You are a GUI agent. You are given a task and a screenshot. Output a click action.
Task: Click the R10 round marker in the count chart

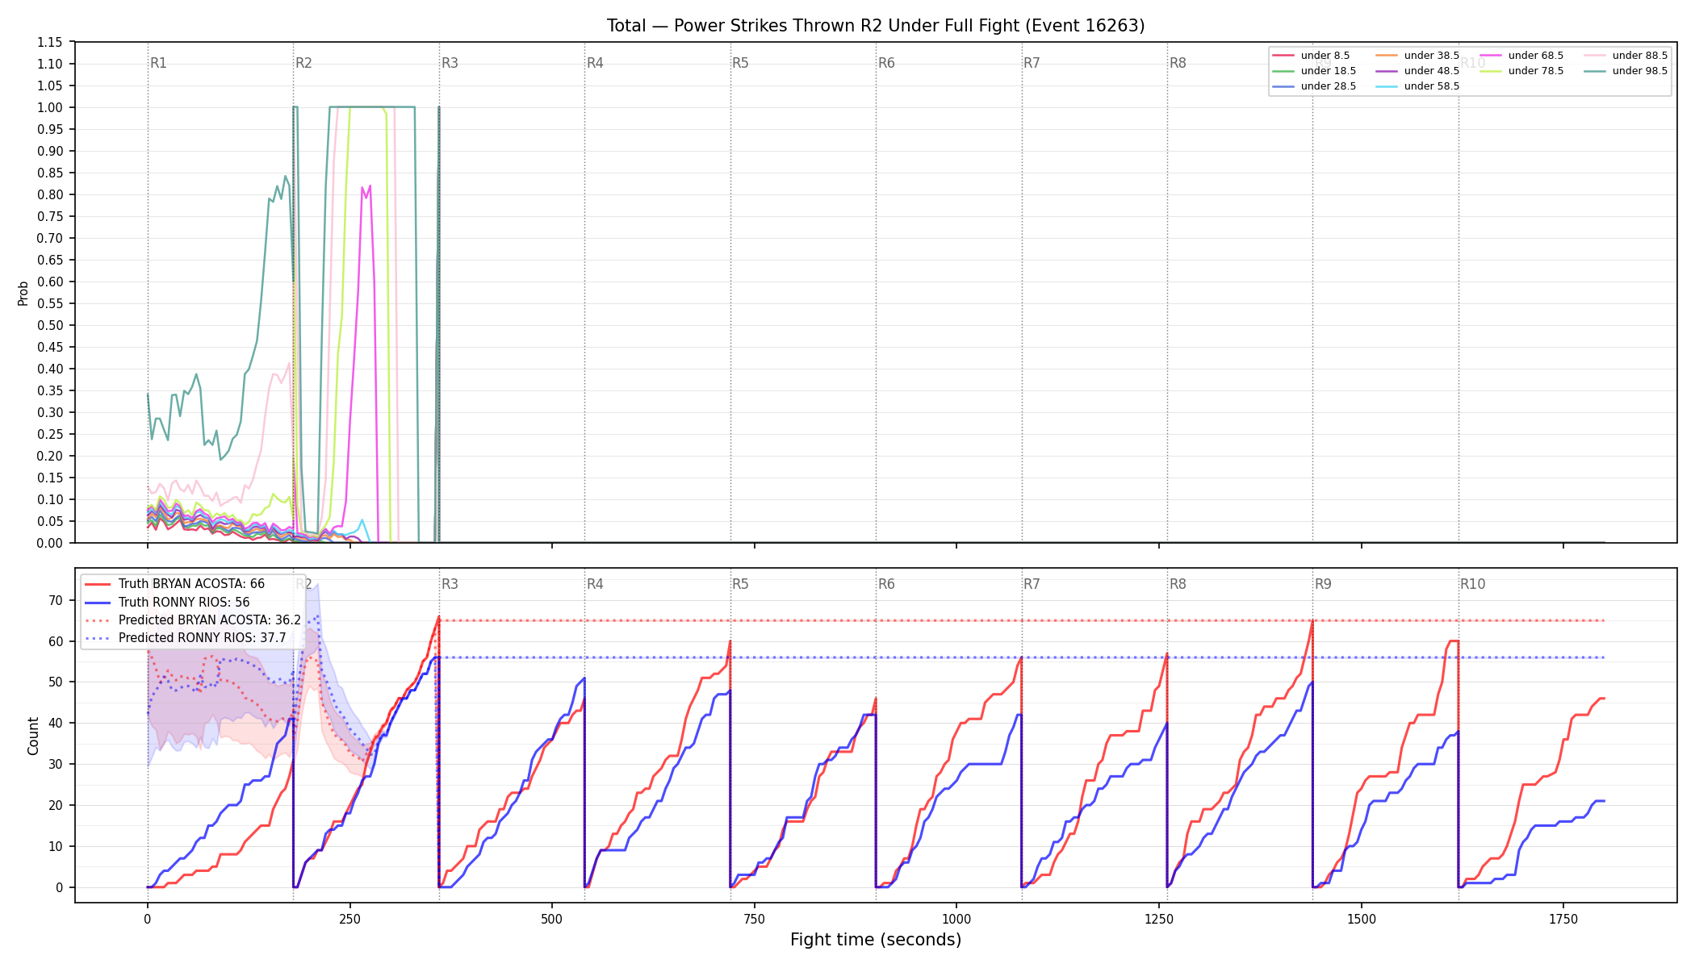[x=1472, y=584]
